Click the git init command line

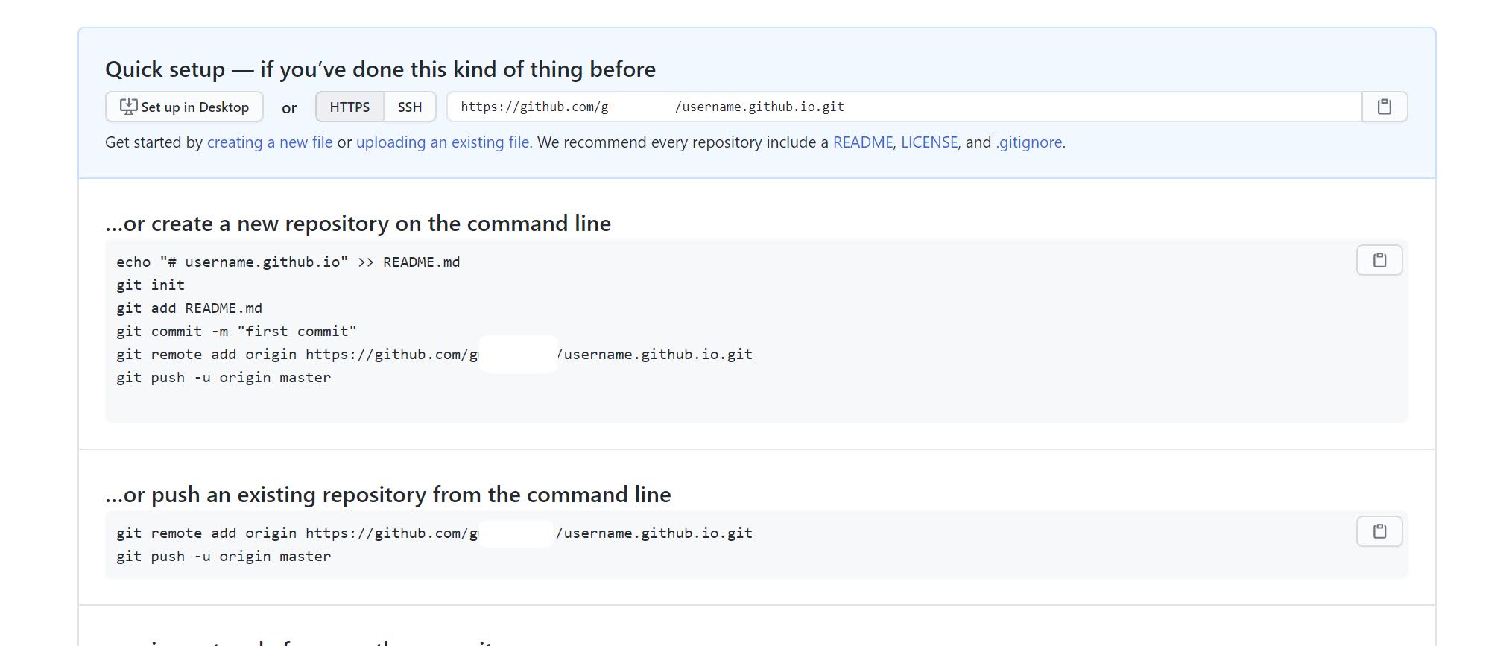click(151, 285)
